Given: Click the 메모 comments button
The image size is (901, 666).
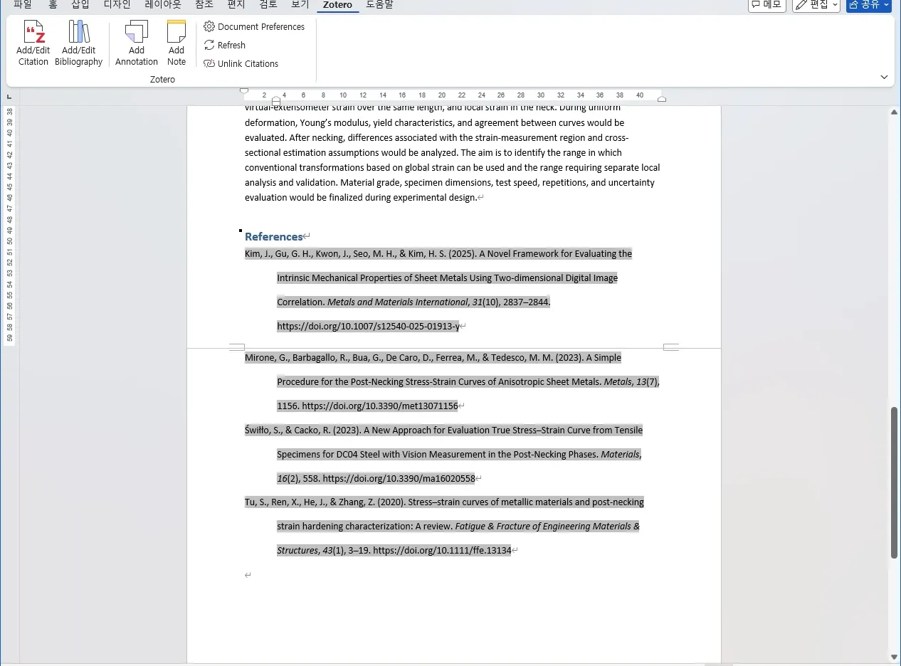Looking at the screenshot, I should (x=767, y=5).
